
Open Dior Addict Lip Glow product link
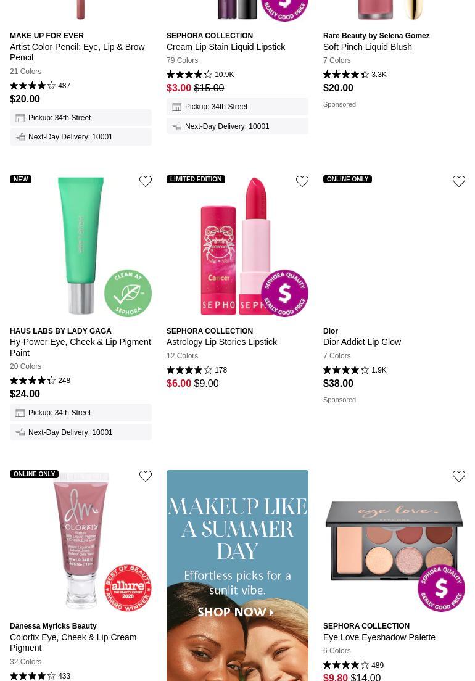[361, 342]
